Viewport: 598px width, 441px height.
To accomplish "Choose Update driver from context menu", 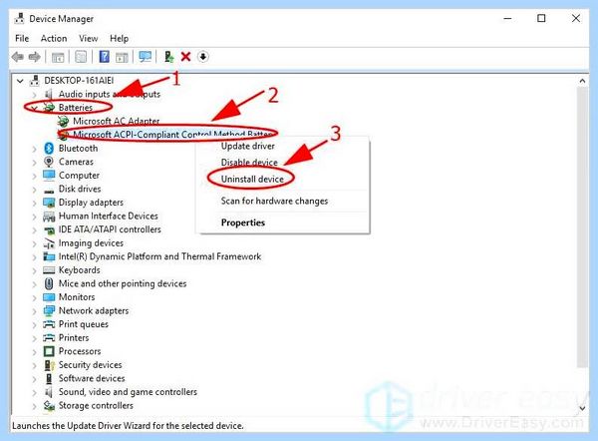I will [248, 146].
